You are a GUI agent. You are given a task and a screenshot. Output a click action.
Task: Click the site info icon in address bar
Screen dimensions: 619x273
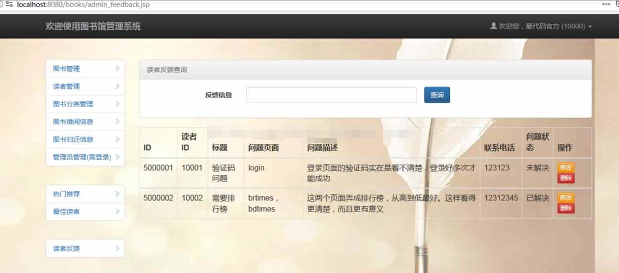tap(9, 4)
